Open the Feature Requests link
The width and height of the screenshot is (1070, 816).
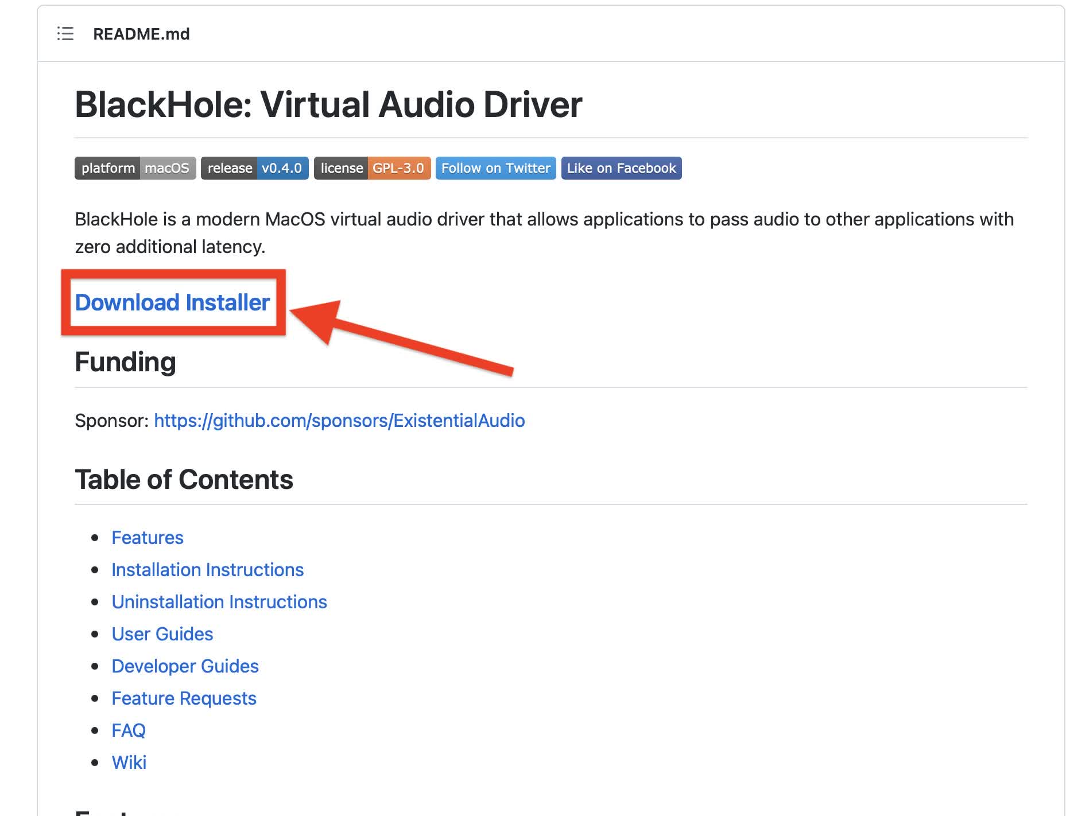point(184,698)
